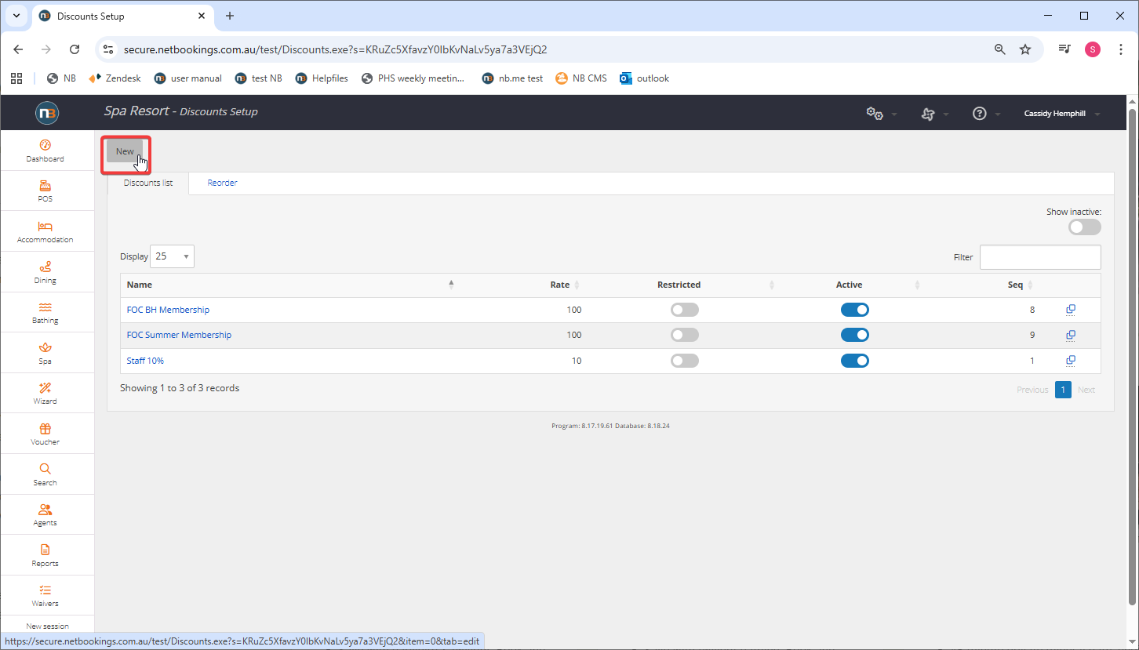1139x650 pixels.
Task: Toggle the Show inactive switch
Action: (1084, 227)
